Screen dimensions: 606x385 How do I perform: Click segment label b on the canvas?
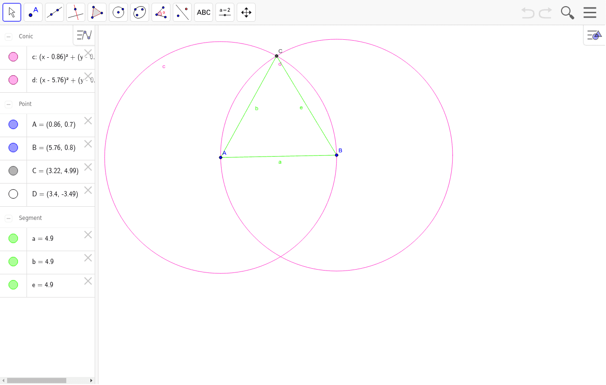coord(257,108)
